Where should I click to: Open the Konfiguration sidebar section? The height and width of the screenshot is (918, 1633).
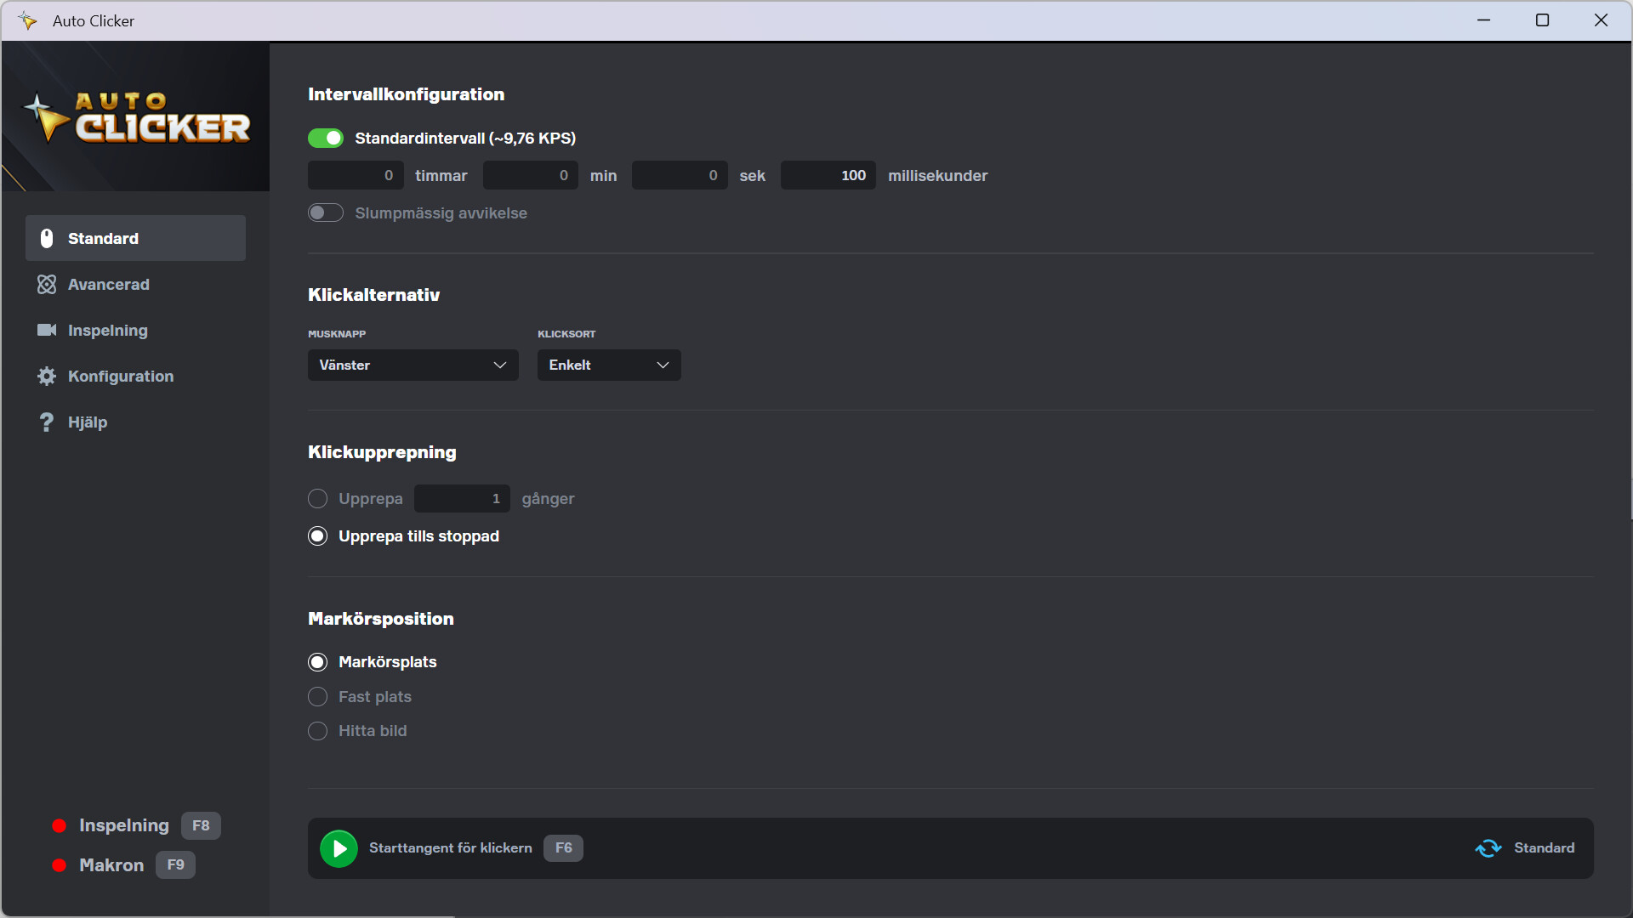click(x=120, y=377)
